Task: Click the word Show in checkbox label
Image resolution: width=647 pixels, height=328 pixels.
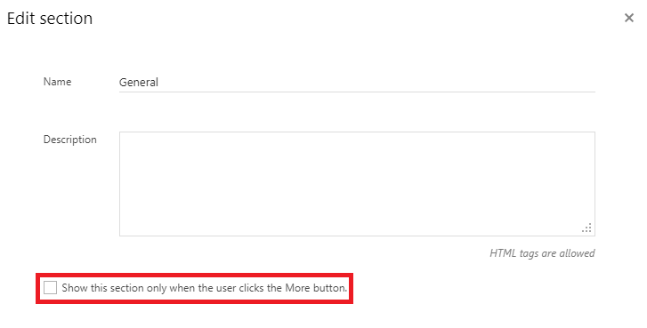Action: click(x=75, y=288)
